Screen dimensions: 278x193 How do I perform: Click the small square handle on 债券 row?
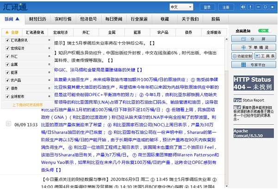tap(49, 88)
